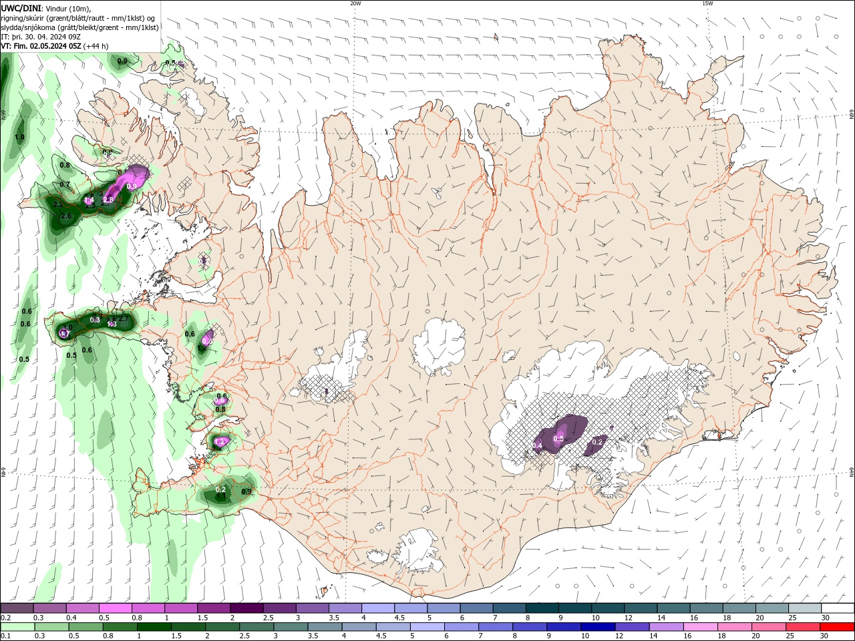855x641 pixels.
Task: Pick the rain-scale light pink swatch labeled 16
Action: coord(700,627)
